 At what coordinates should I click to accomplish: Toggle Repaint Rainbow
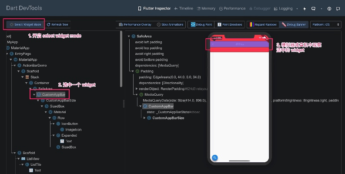[262, 25]
